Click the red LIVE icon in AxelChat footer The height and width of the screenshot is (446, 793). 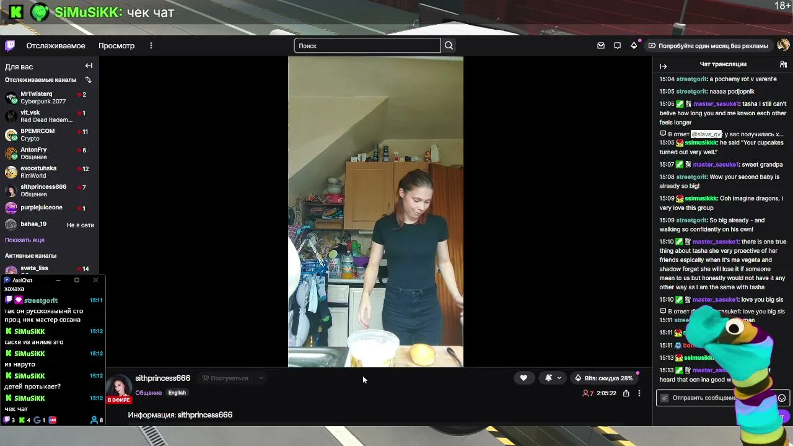pos(53,421)
